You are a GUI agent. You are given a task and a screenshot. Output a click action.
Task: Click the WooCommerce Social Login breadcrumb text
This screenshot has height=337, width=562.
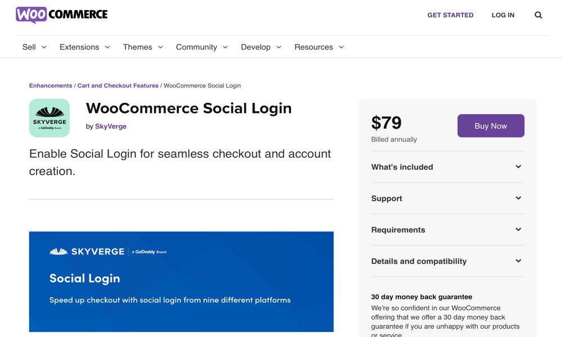point(202,85)
